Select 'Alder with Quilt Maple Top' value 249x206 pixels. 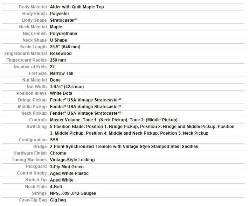pyautogui.click(x=77, y=7)
